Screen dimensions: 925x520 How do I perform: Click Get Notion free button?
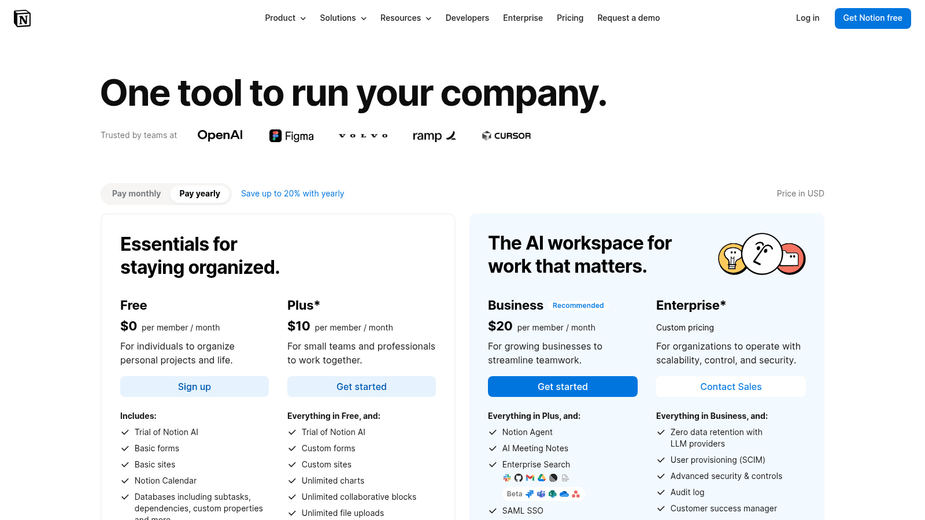pyautogui.click(x=872, y=18)
